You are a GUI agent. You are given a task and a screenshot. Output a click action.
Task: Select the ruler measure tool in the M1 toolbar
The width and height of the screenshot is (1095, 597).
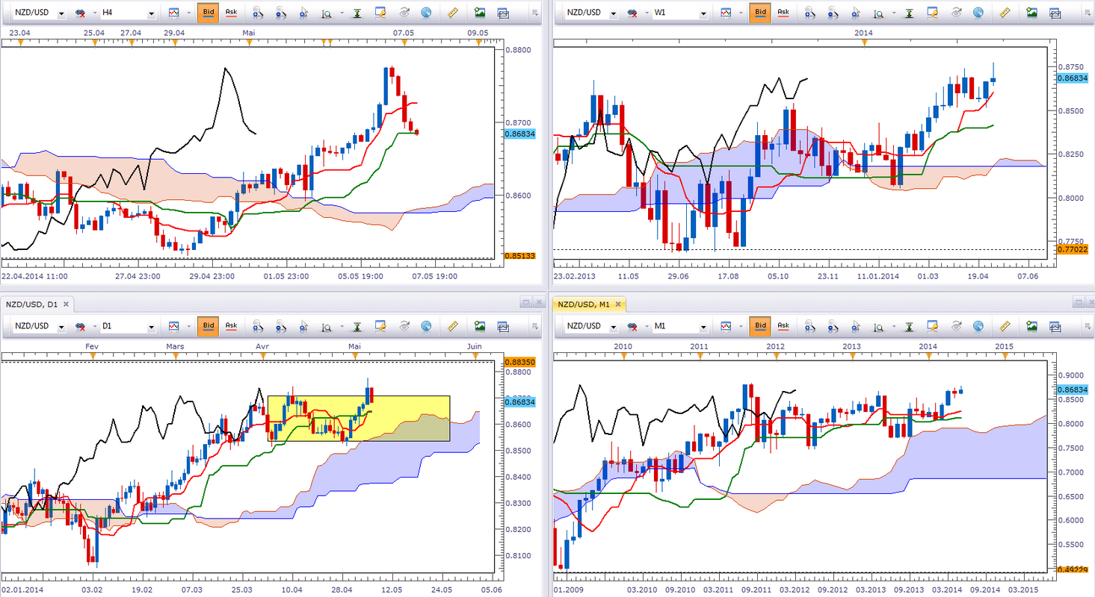pos(1005,325)
